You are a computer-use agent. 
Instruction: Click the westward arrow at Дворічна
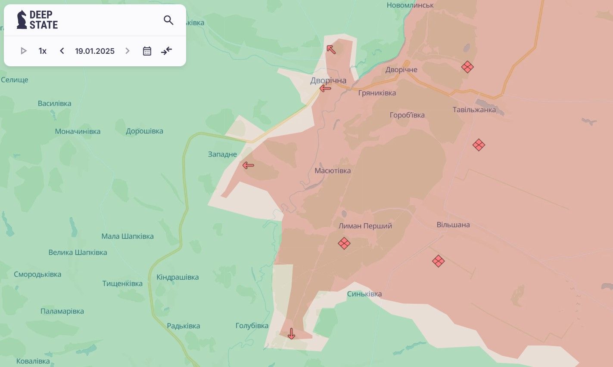[x=325, y=89]
